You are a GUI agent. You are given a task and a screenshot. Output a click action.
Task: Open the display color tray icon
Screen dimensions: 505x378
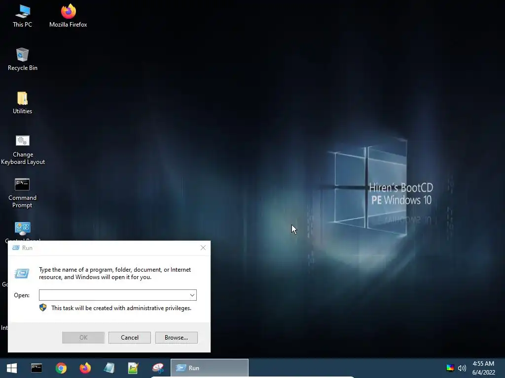450,368
